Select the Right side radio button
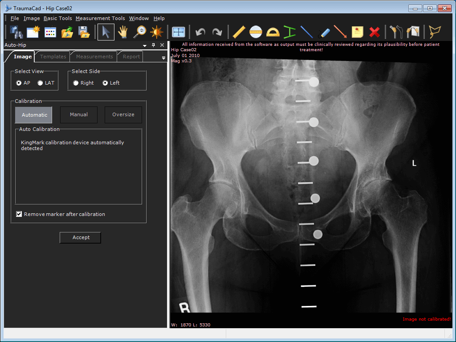This screenshot has height=342, width=456. 76,83
